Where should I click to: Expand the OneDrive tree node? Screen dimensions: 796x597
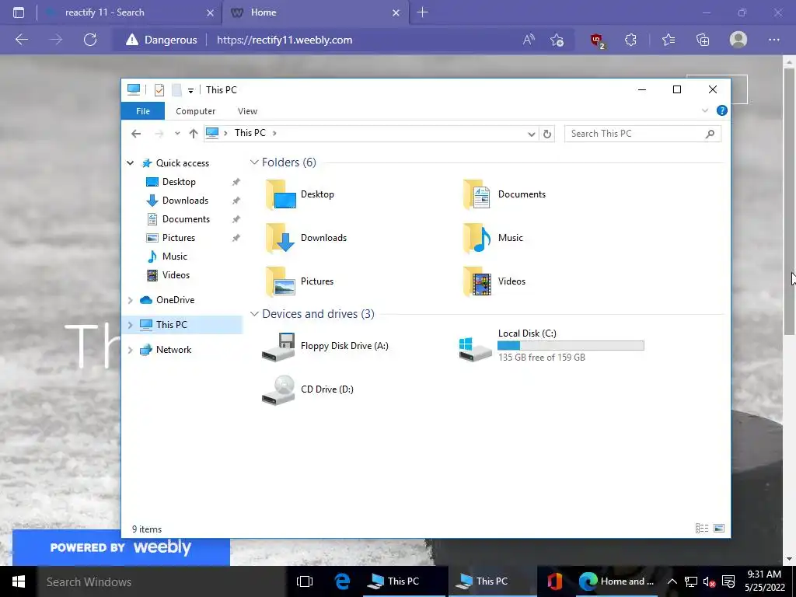pos(130,301)
